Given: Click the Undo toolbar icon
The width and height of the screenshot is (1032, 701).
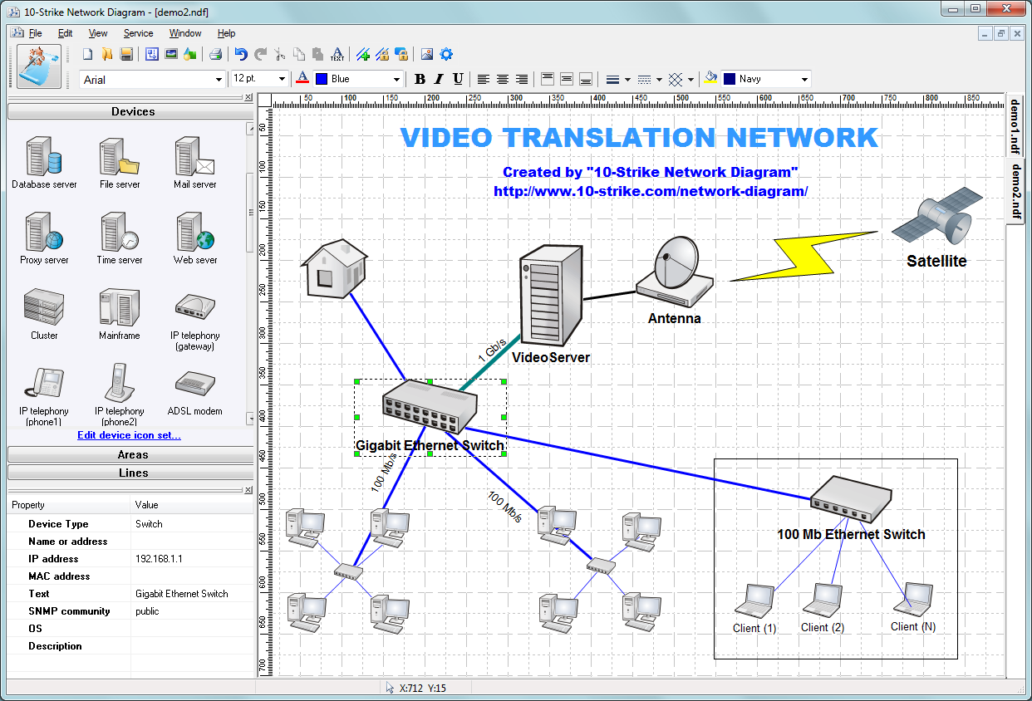Looking at the screenshot, I should 241,54.
